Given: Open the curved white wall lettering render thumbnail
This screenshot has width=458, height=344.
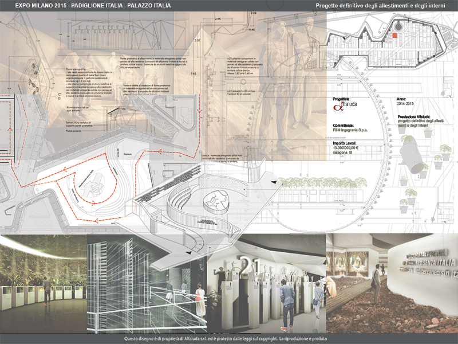Looking at the screenshot, I should [x=392, y=283].
